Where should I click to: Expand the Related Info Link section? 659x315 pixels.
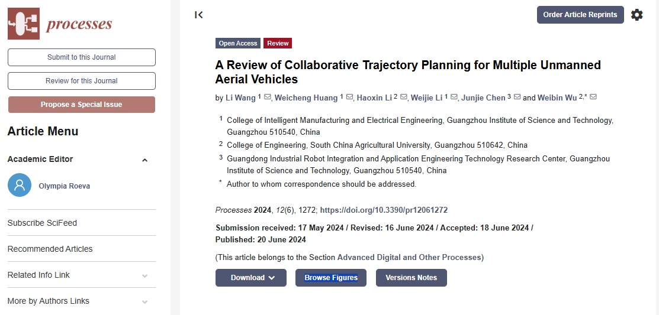click(x=144, y=276)
